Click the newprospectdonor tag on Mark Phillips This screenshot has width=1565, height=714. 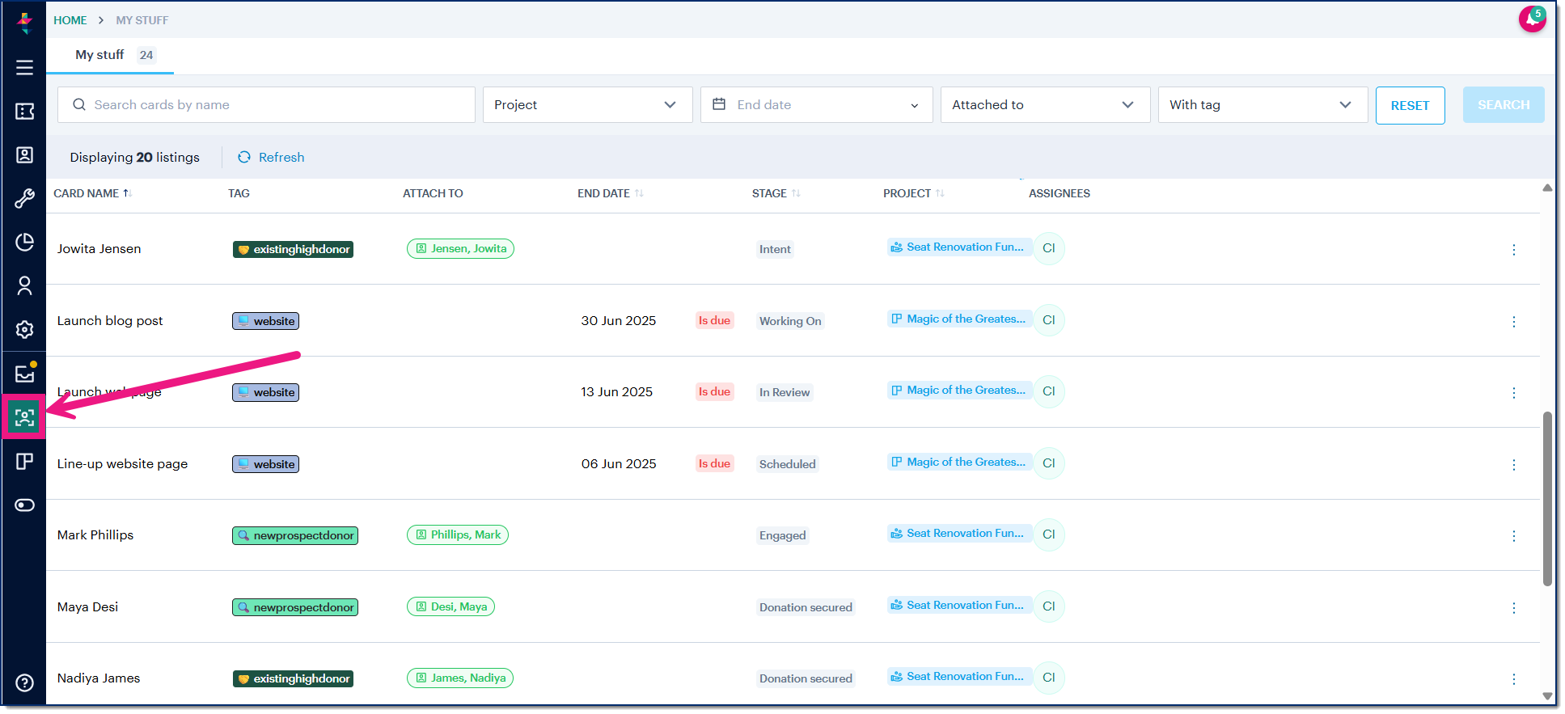[x=295, y=535]
